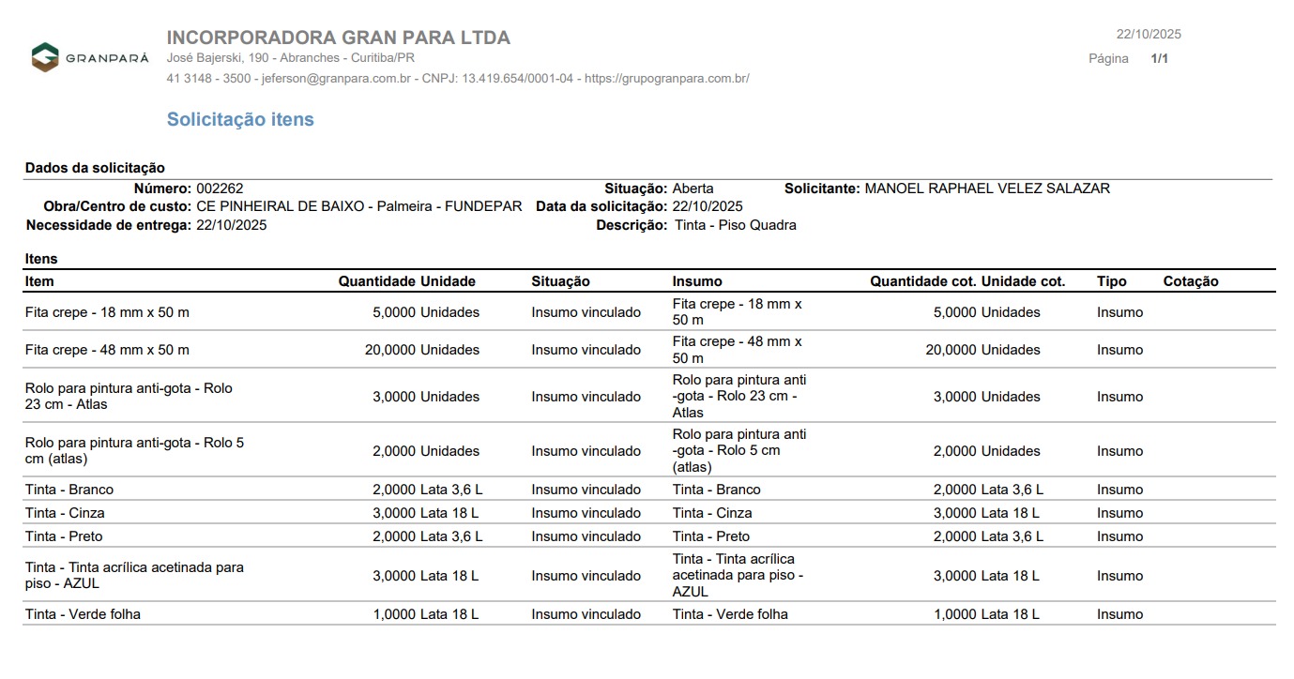The height and width of the screenshot is (679, 1294).
Task: Click the Item column header
Action: [39, 281]
